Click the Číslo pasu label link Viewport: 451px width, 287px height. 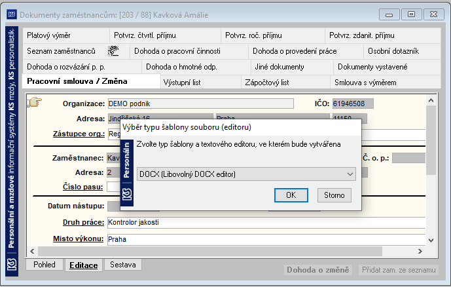(83, 187)
